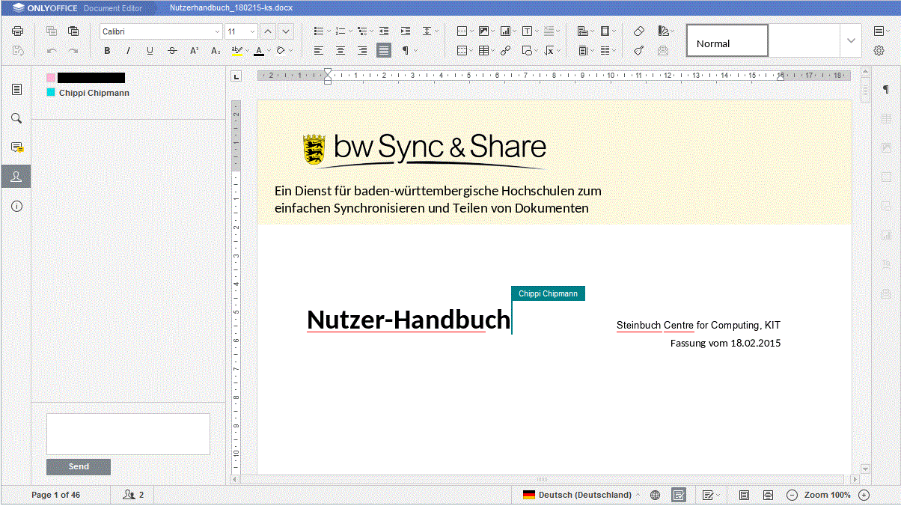901x506 pixels.
Task: Toggle spell checking
Action: point(679,495)
